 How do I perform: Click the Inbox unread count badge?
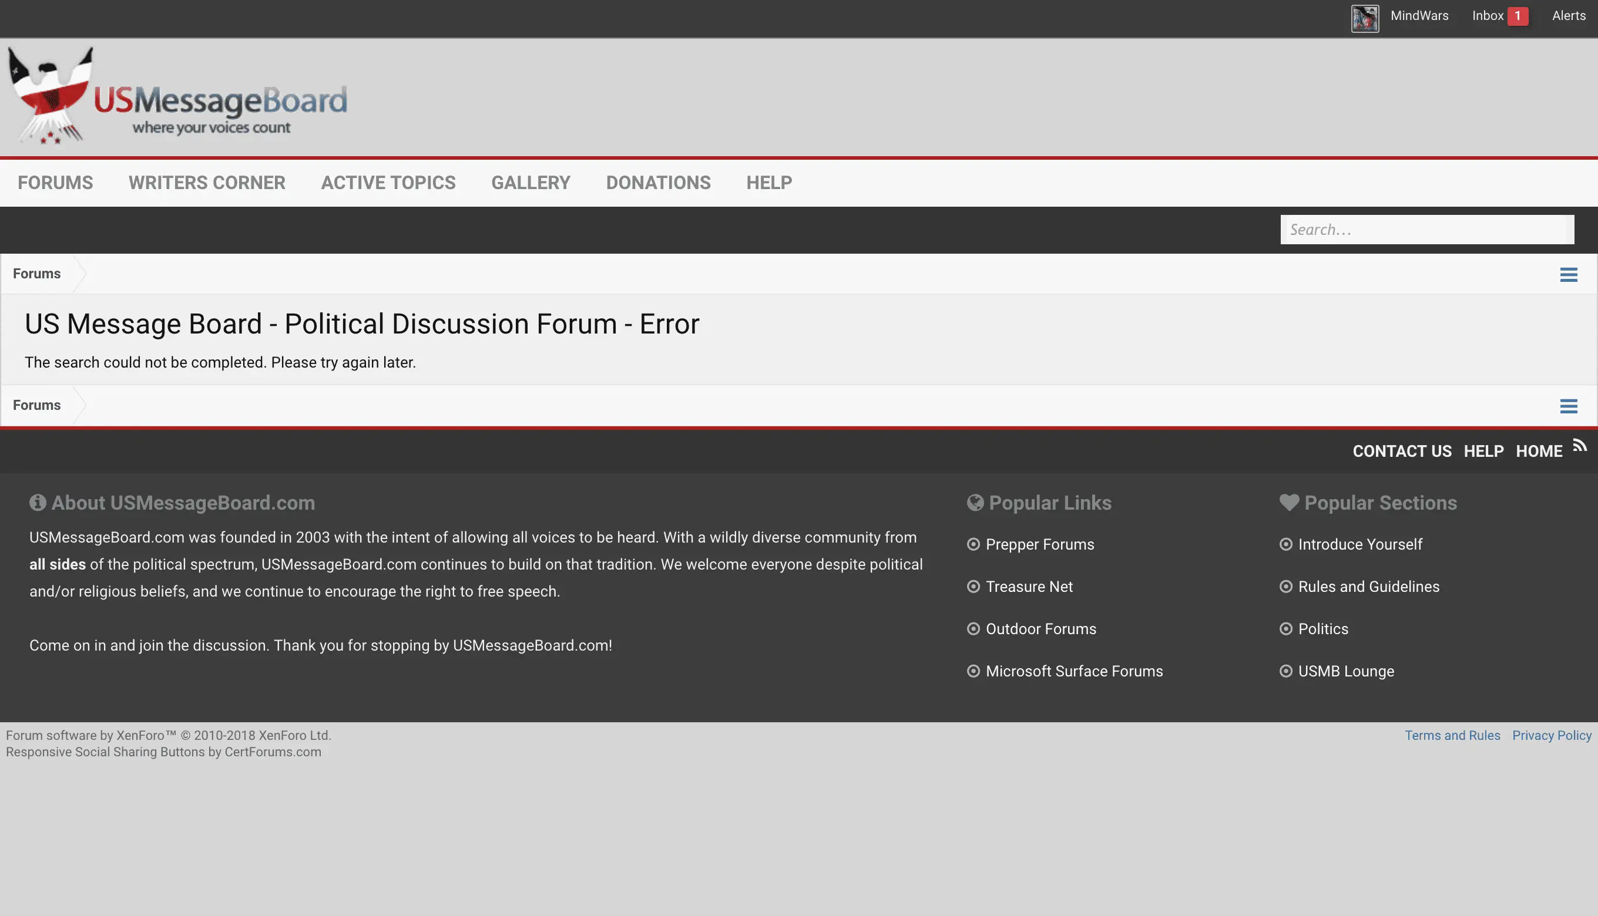(x=1518, y=16)
